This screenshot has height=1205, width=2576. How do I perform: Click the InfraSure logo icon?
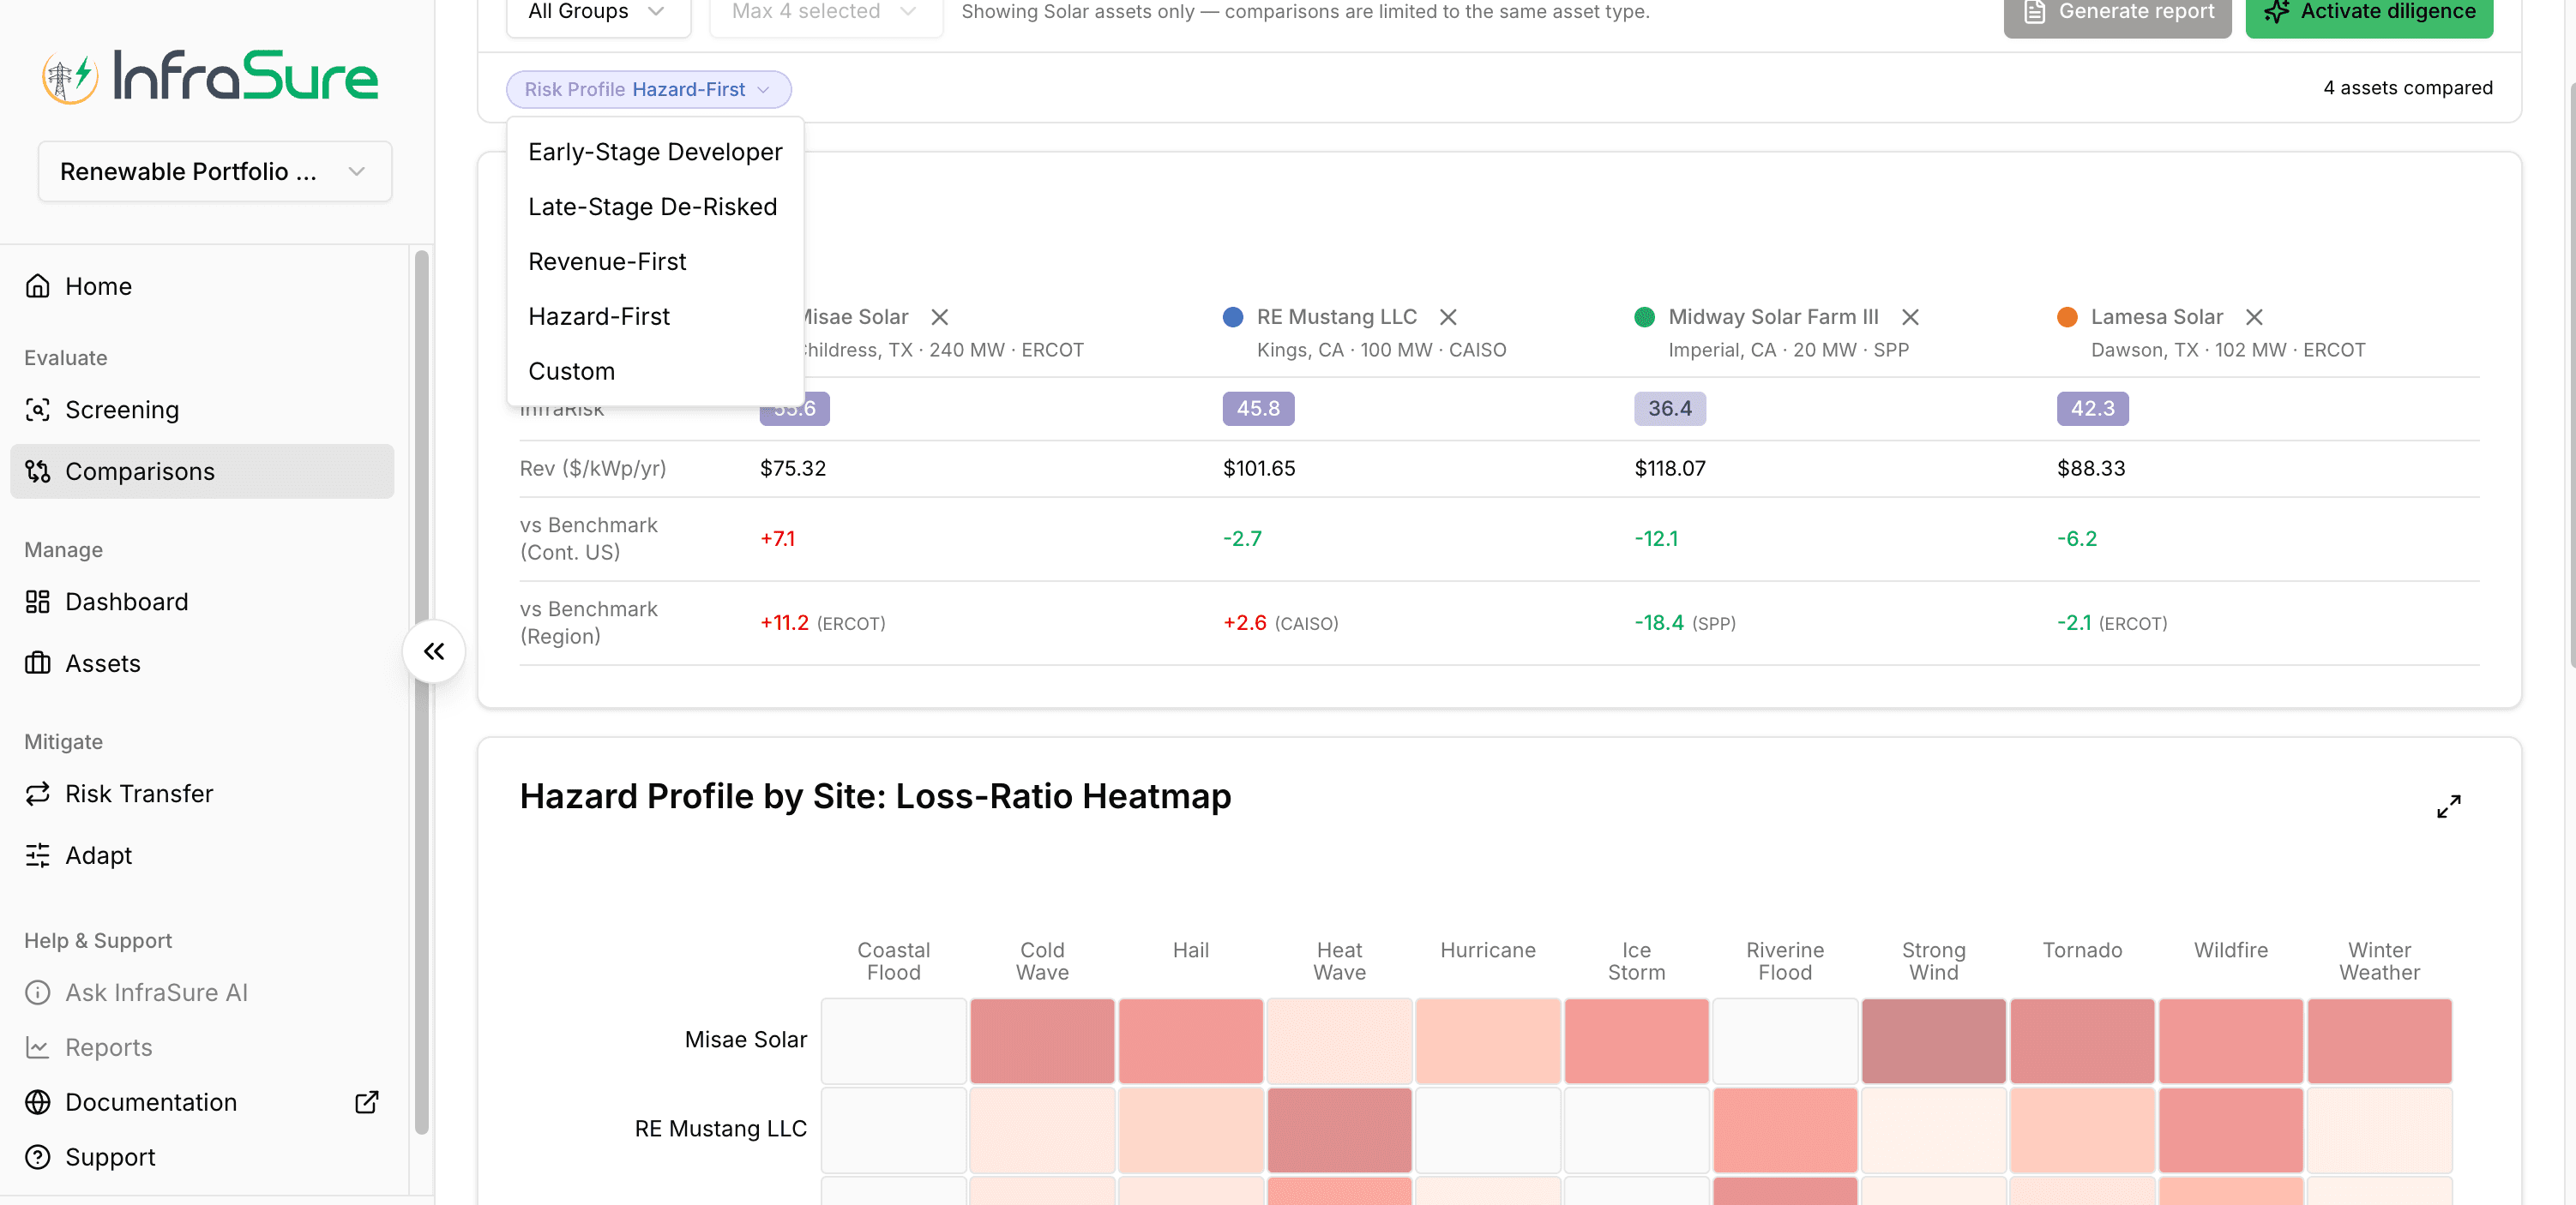(x=70, y=77)
